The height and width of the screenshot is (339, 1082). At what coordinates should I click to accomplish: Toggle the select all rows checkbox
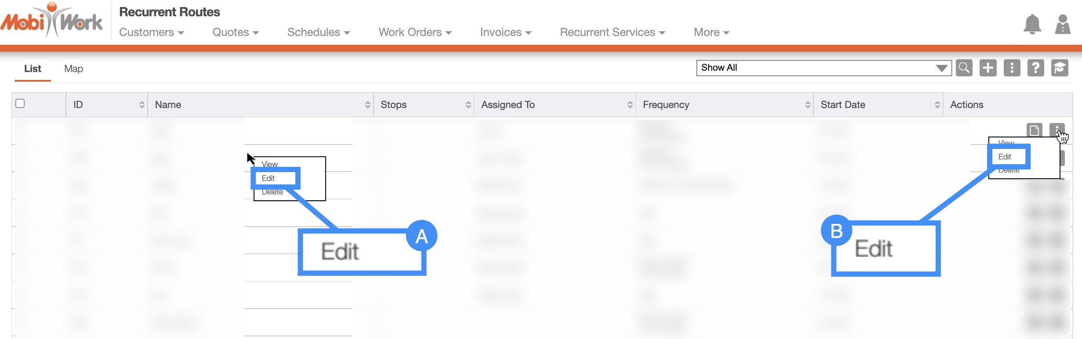pos(20,104)
